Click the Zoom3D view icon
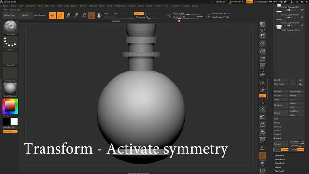 [x=262, y=125]
